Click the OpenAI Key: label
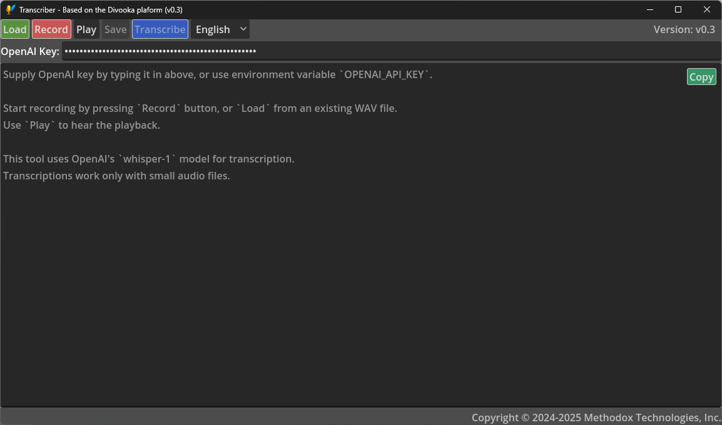 coord(31,51)
